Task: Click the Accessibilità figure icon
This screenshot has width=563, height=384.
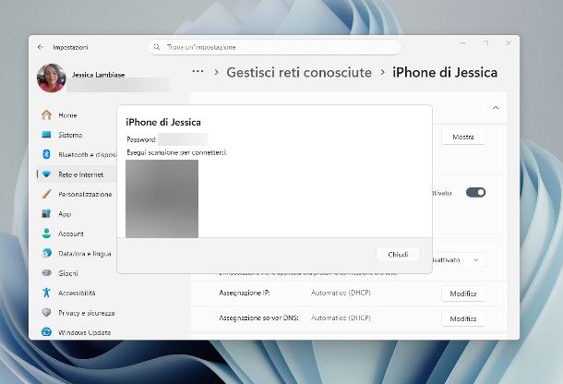Action: (46, 293)
